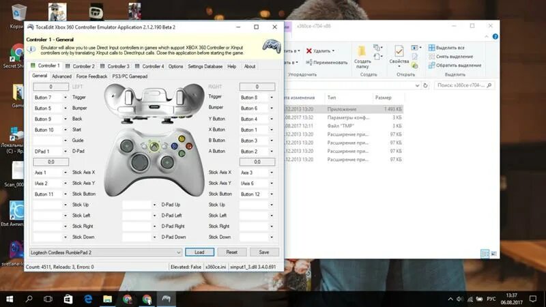Click the info icon in x360ce header
The width and height of the screenshot is (546, 307).
click(31, 50)
